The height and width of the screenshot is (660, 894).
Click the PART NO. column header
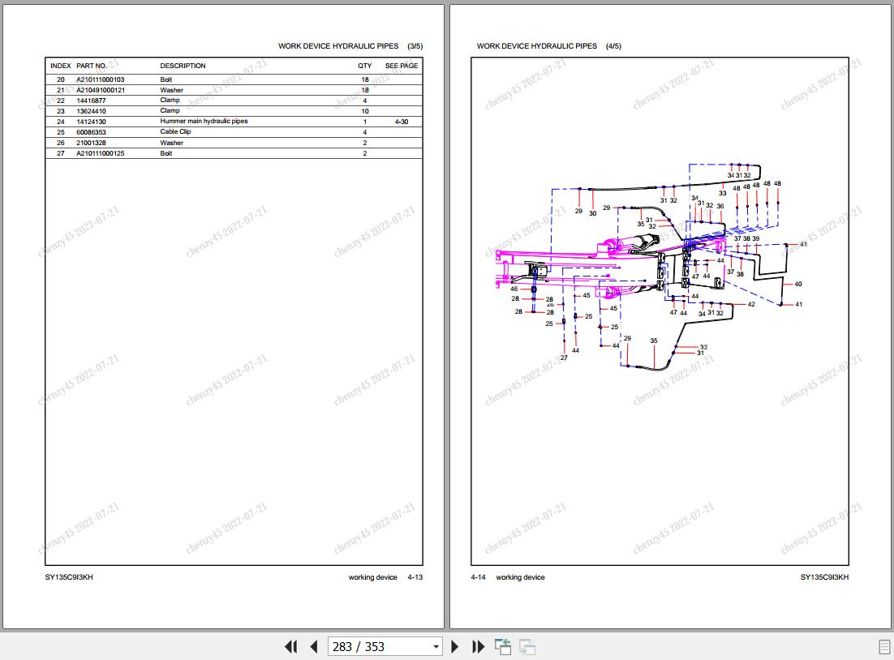[x=92, y=66]
